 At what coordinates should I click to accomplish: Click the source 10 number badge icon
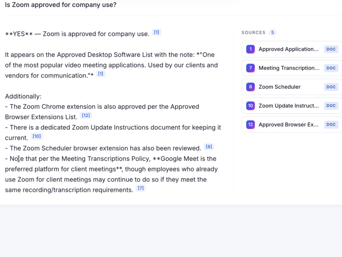pos(250,106)
